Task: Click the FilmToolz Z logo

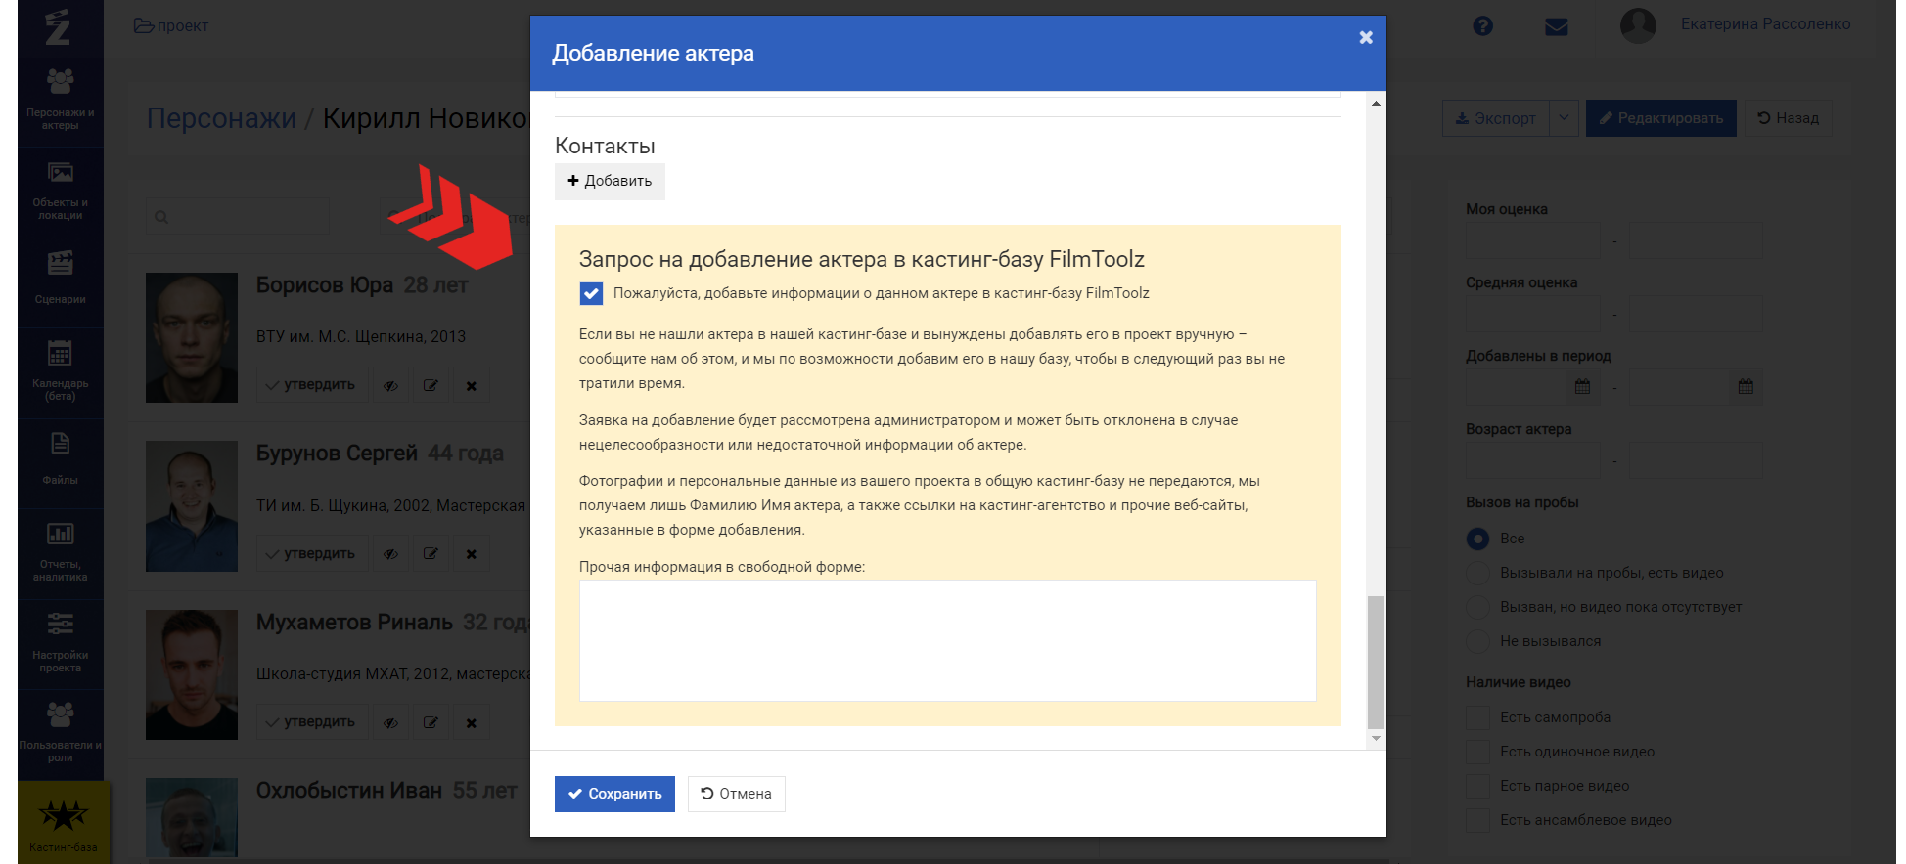Action: tap(59, 27)
